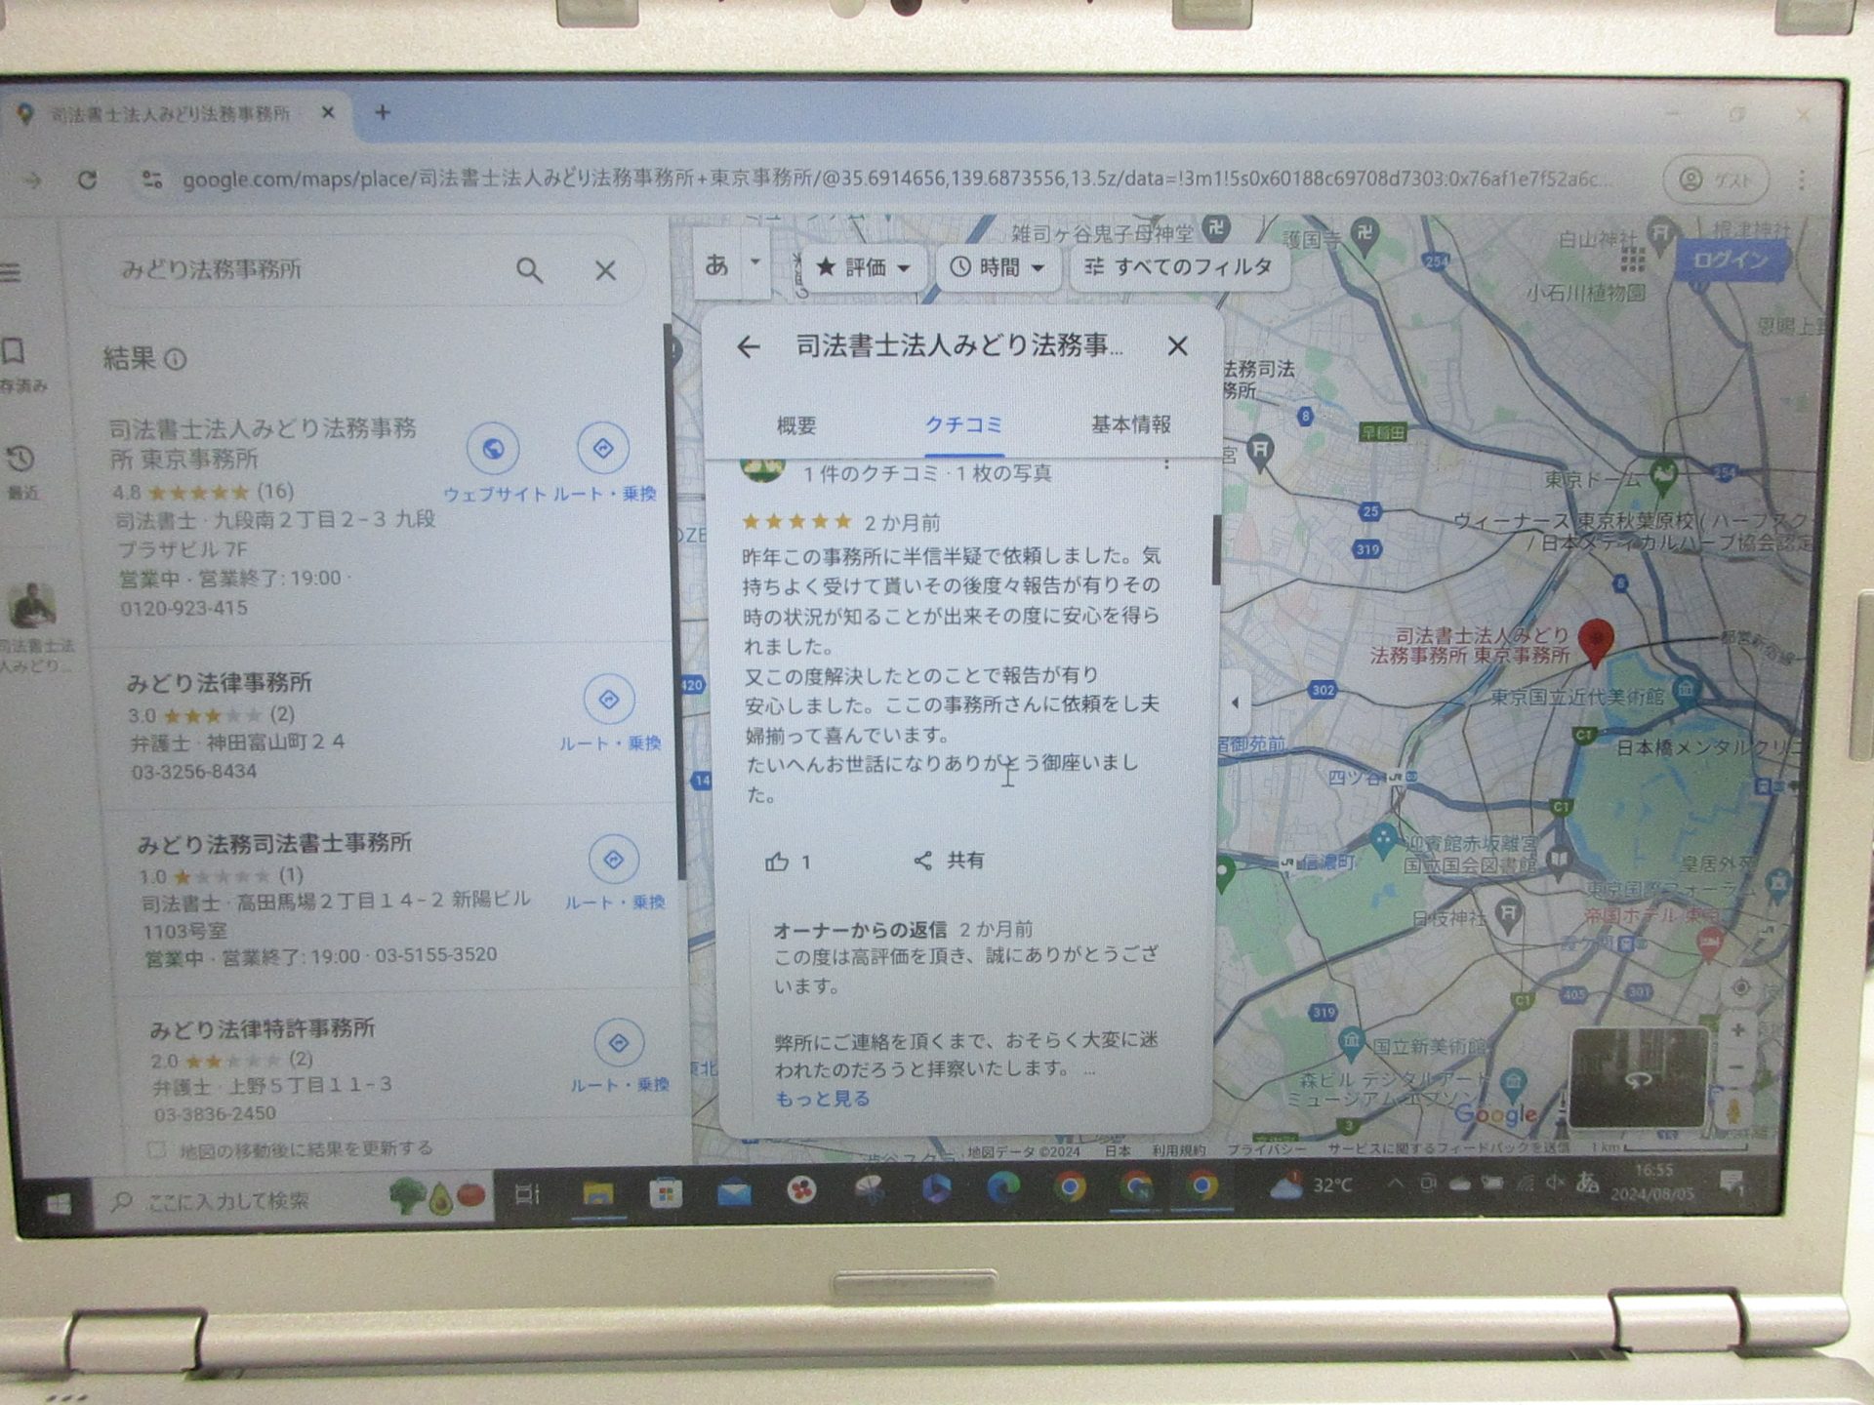The image size is (1874, 1405).
Task: Open the Maps hamburger menu
Action: pos(11,272)
